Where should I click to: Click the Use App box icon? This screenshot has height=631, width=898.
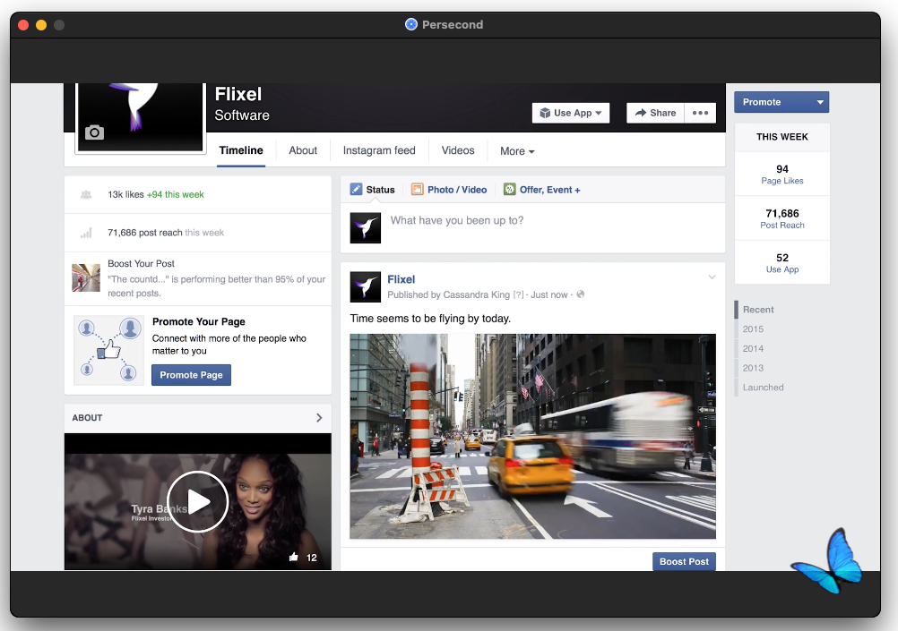tap(545, 113)
